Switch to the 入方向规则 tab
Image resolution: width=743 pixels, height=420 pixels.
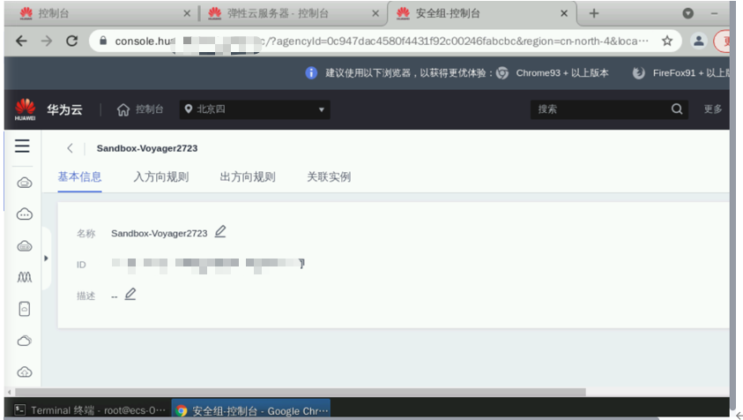tap(161, 176)
